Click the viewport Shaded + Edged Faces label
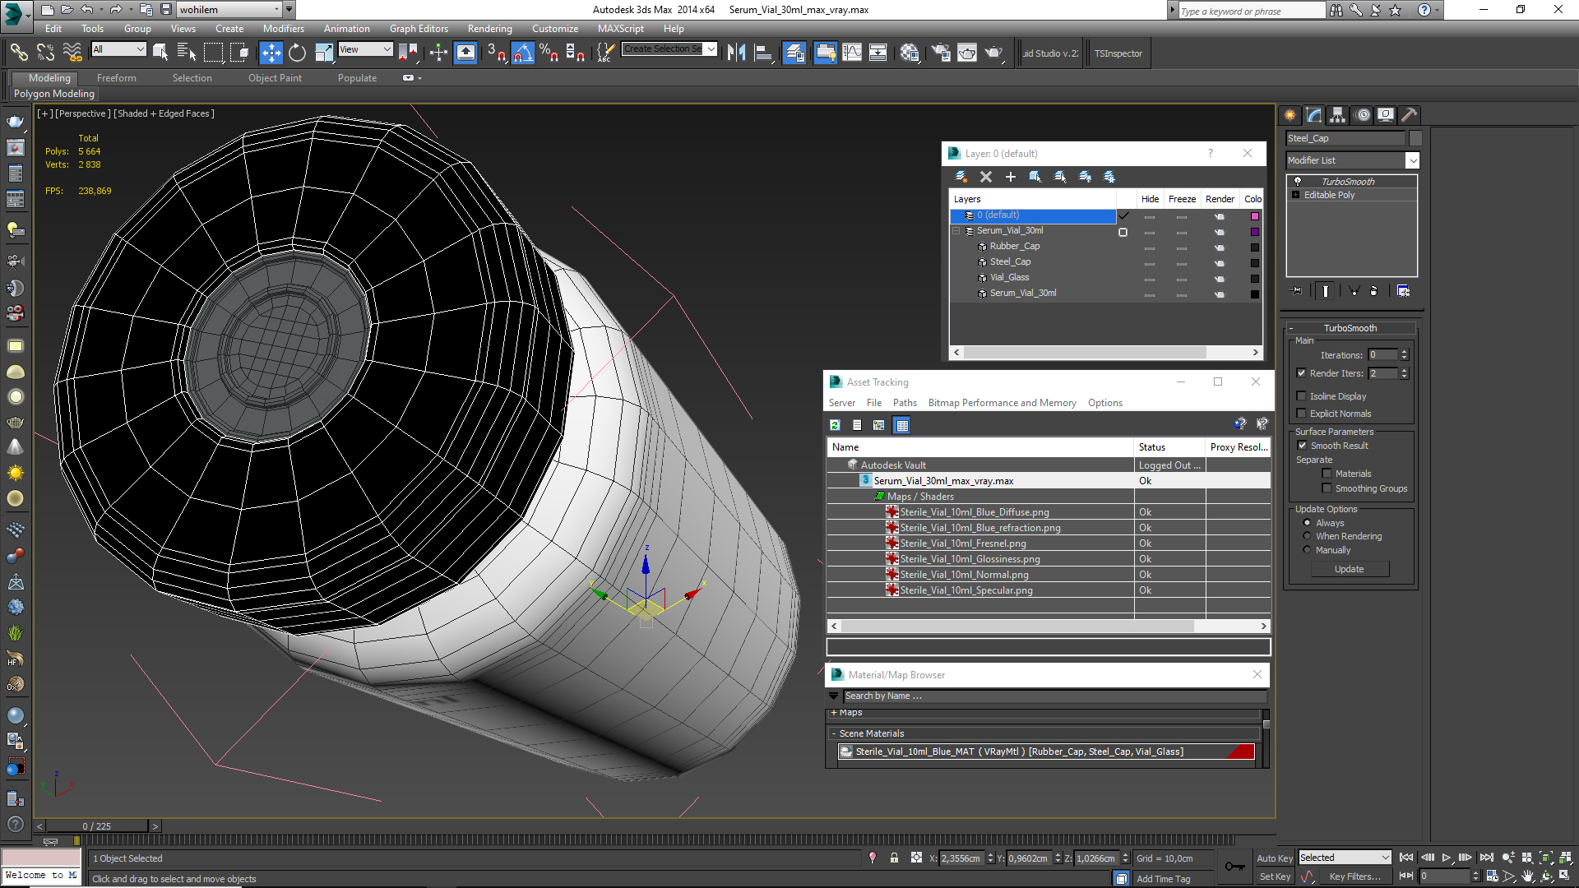 tap(164, 113)
